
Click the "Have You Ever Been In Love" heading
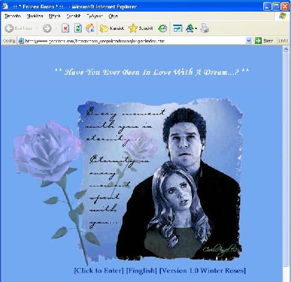pyautogui.click(x=152, y=72)
